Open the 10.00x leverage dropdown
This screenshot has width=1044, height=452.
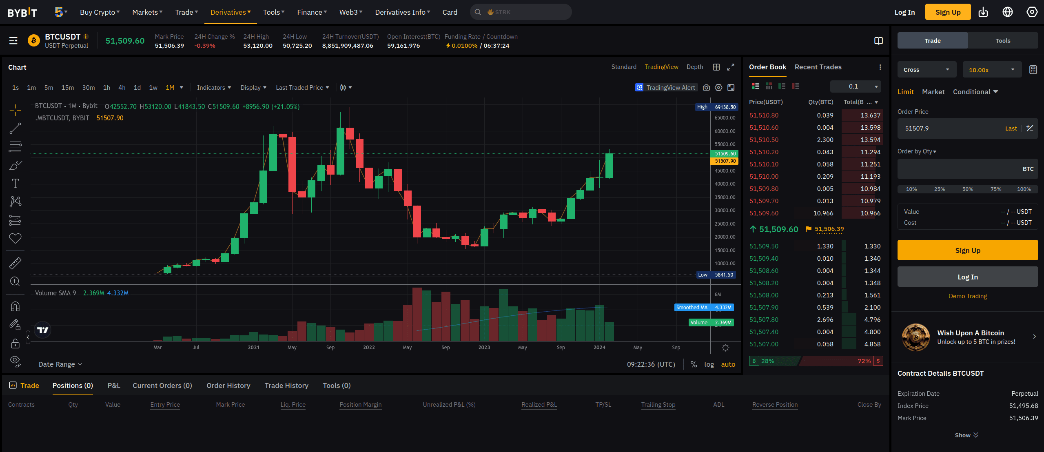tap(992, 69)
